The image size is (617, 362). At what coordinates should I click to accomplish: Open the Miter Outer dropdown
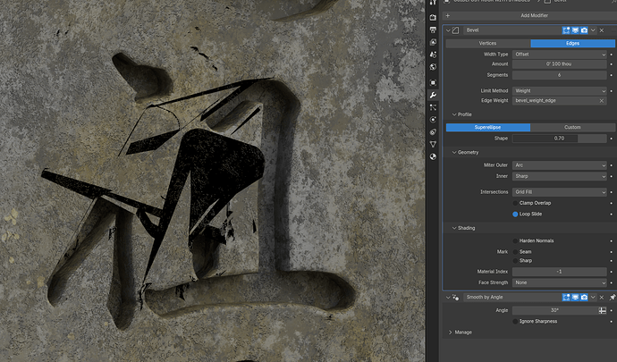[x=560, y=165]
